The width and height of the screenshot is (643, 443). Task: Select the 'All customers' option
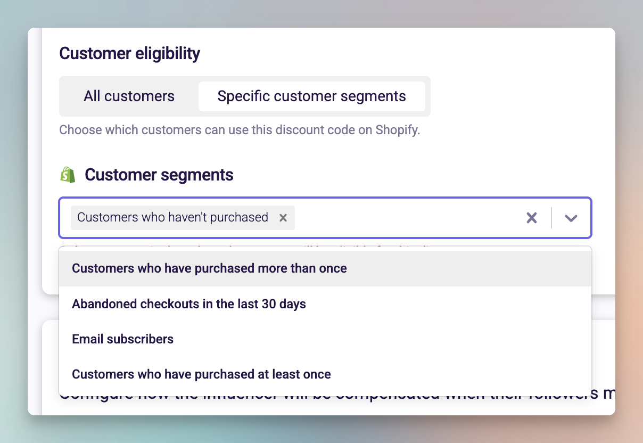pos(129,96)
